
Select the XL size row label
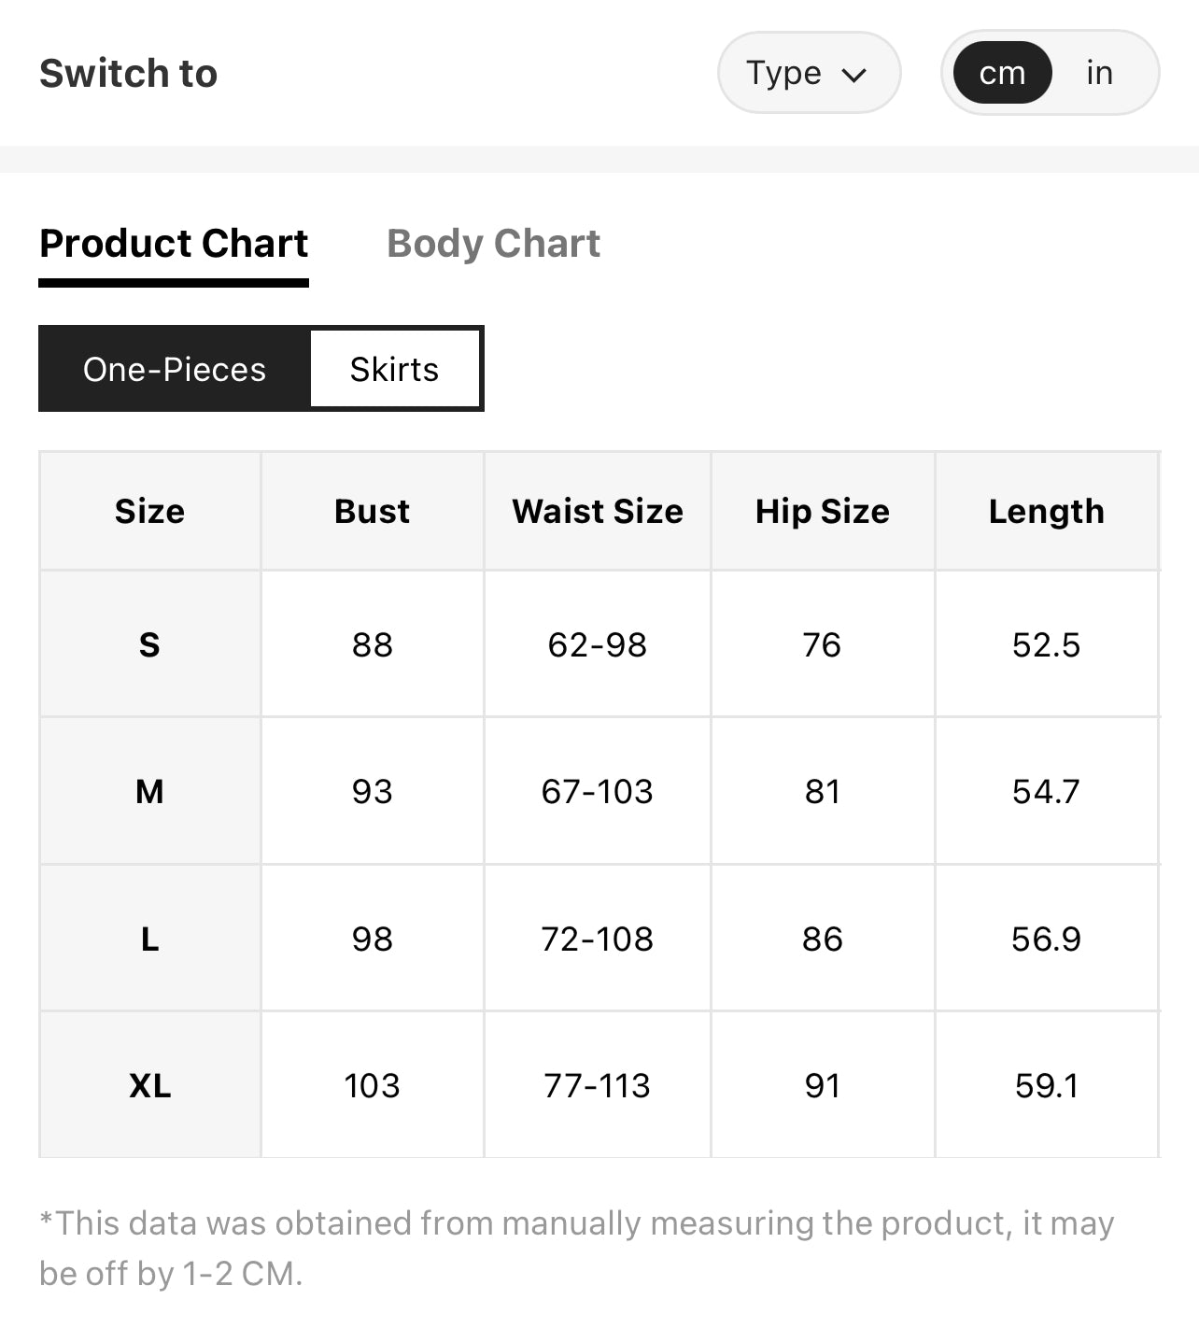[149, 1085]
